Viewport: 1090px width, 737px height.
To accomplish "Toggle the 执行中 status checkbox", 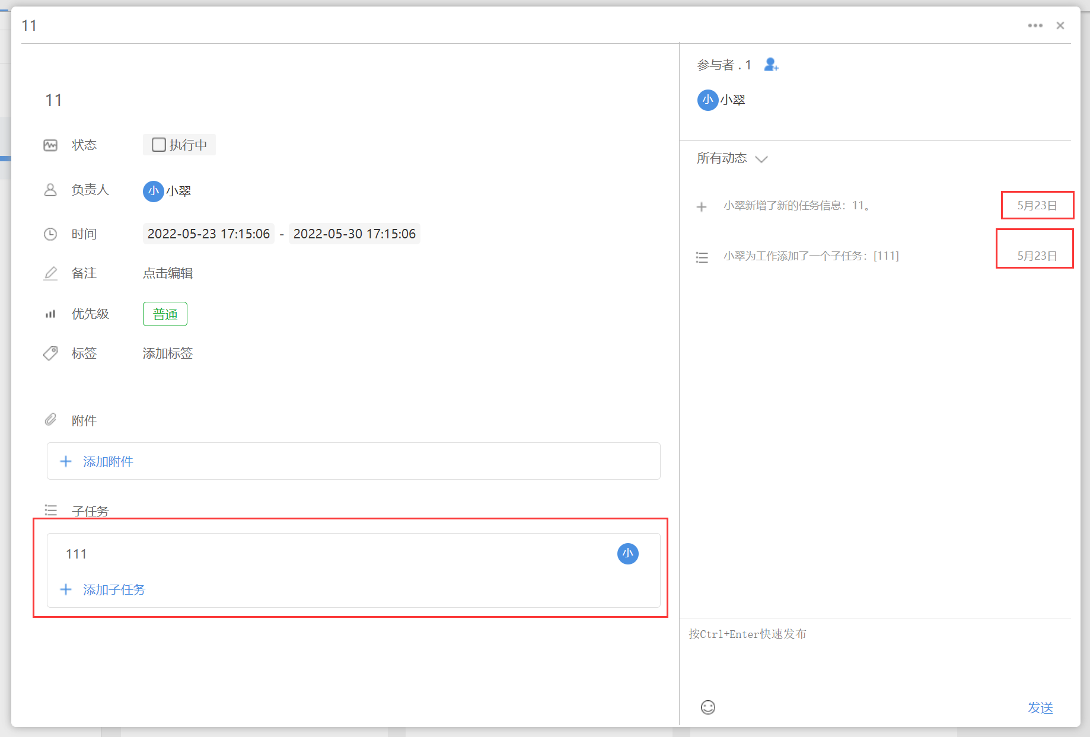I will pos(158,145).
